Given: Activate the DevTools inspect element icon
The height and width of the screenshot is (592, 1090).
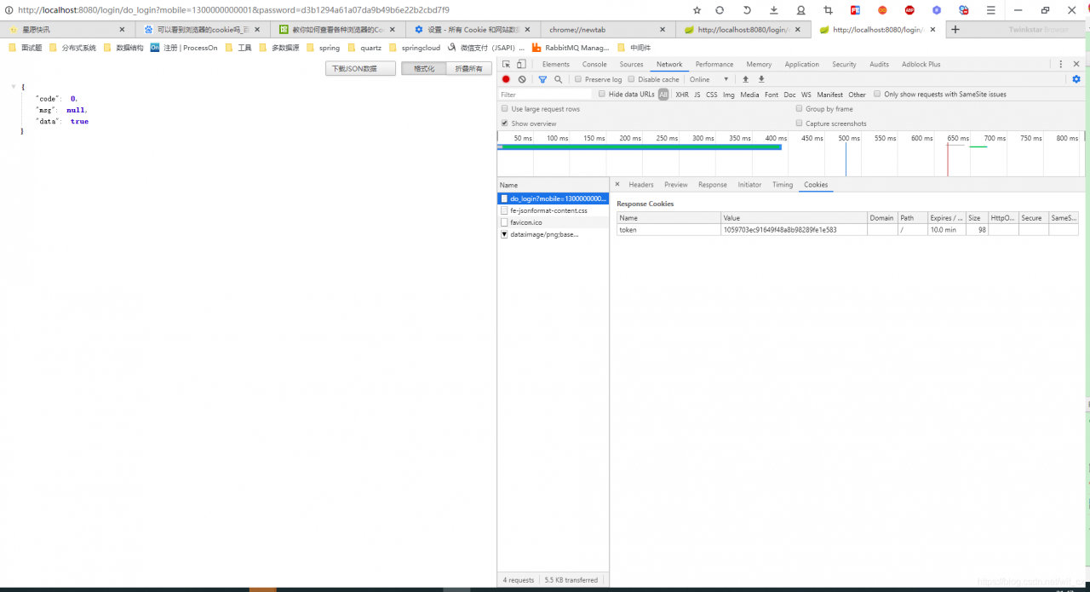Looking at the screenshot, I should (x=506, y=64).
